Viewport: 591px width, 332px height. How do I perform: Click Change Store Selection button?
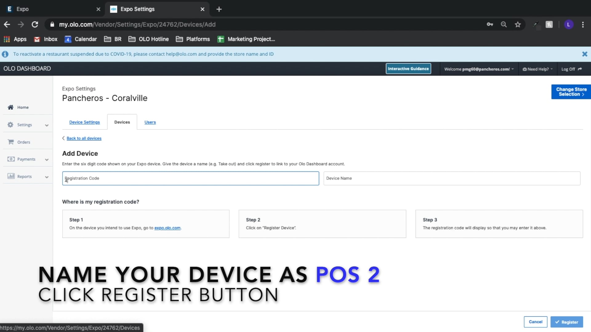(571, 92)
